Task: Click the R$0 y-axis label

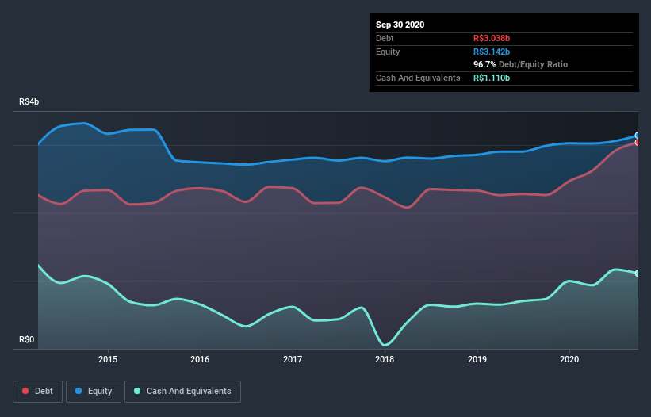Action: point(27,339)
